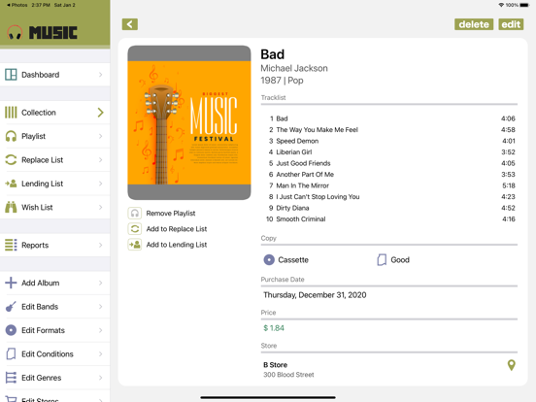536x402 pixels.
Task: Tap the Wi-Fi indicator in status bar
Action: coord(501,5)
